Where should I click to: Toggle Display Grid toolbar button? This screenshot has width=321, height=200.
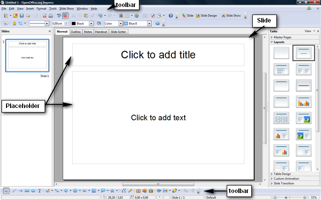(x=145, y=15)
